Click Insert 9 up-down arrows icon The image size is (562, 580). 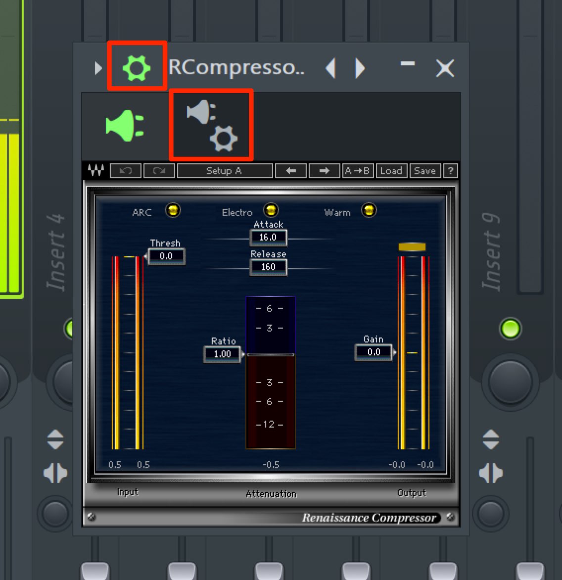point(491,439)
